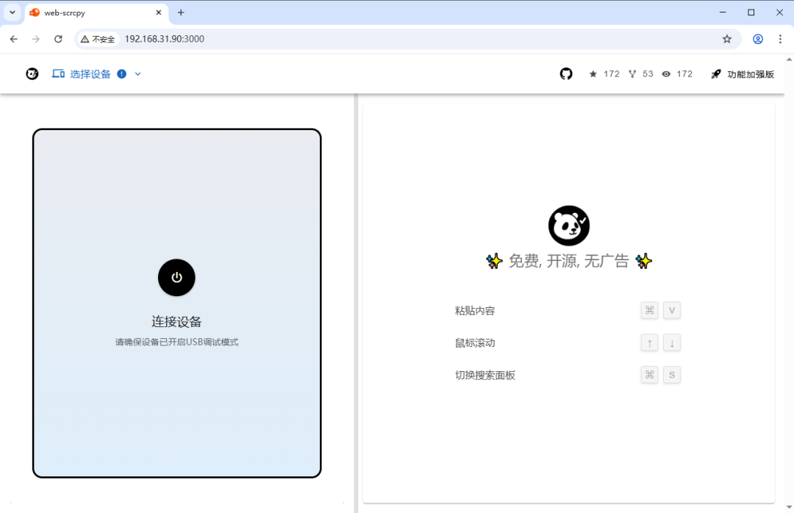Open the GitHub repository icon
This screenshot has width=794, height=513.
pos(565,73)
